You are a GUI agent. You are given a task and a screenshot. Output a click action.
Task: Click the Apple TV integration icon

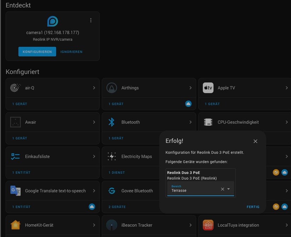[208, 88]
